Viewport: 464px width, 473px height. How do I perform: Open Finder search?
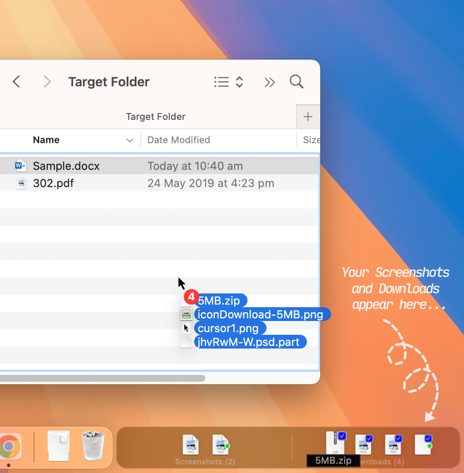[x=297, y=82]
